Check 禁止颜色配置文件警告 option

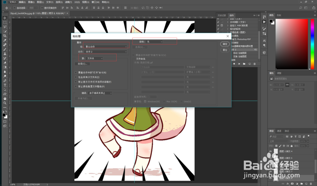[76, 86]
